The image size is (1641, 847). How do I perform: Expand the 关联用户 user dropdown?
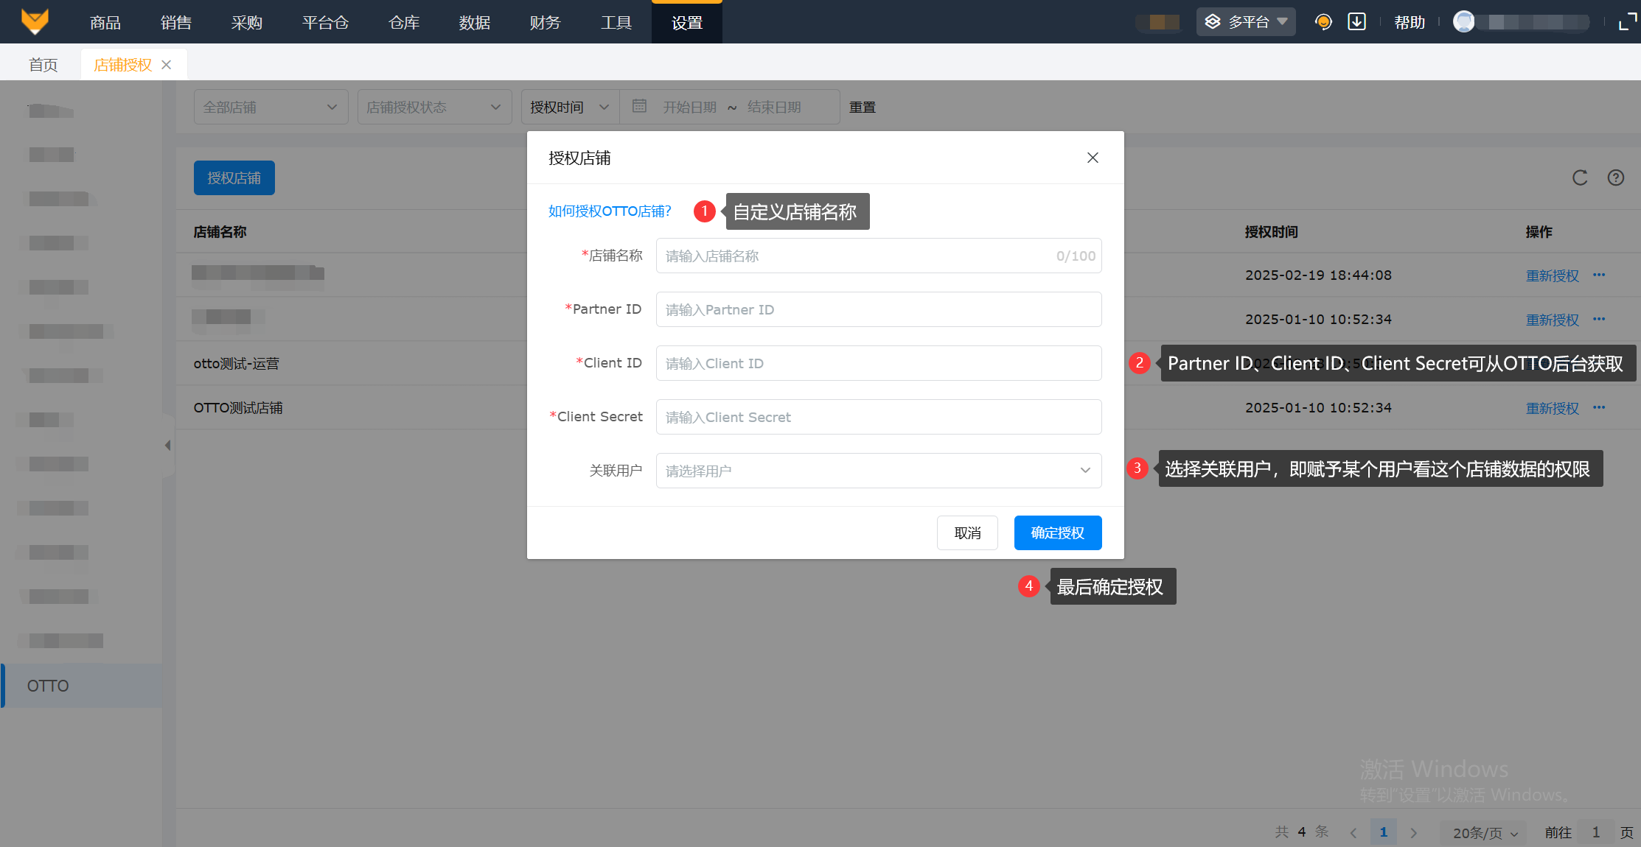[878, 471]
